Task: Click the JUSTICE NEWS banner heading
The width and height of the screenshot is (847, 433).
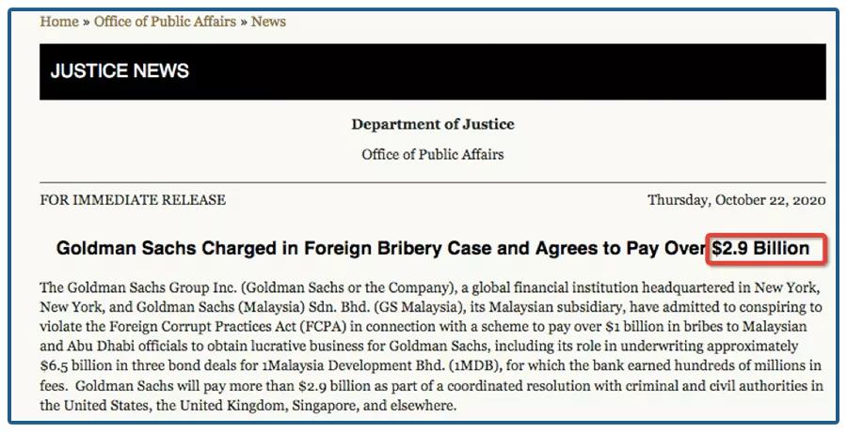Action: tap(120, 71)
